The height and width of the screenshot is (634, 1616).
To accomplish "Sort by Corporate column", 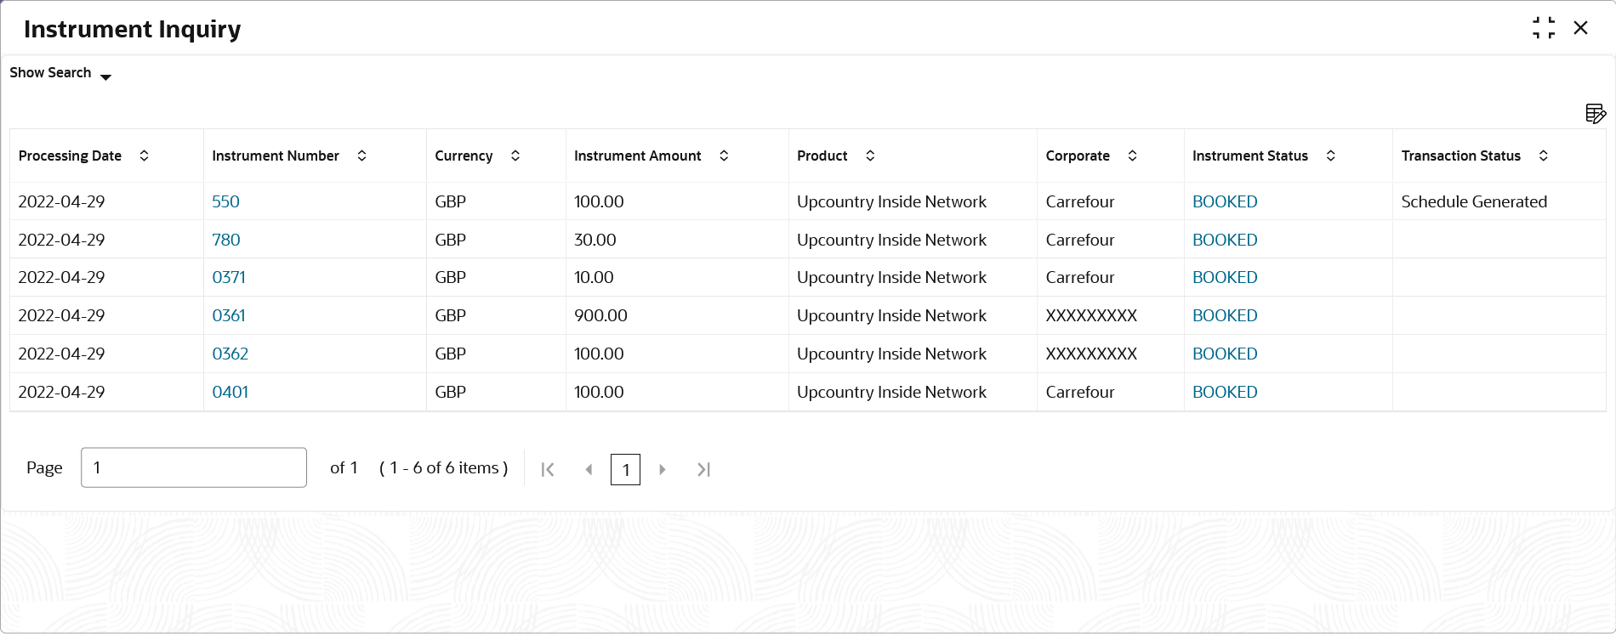I will click(1132, 156).
